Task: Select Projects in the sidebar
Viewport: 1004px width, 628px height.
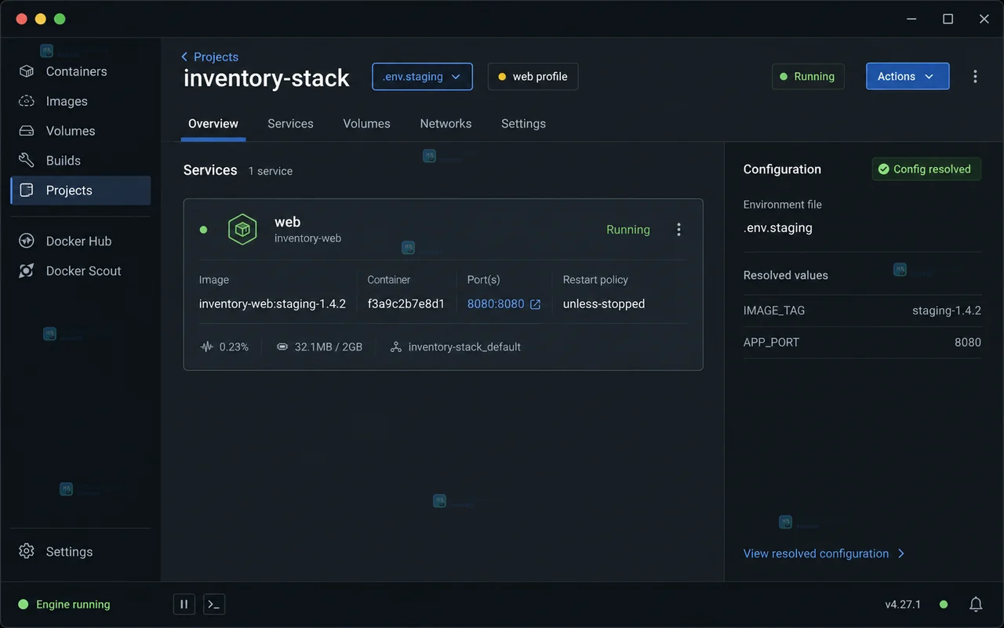Action: click(x=80, y=191)
